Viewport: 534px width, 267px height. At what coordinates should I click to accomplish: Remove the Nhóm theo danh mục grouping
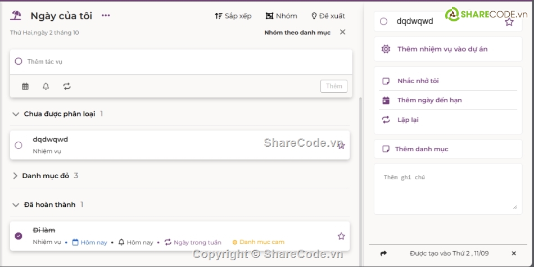[342, 32]
